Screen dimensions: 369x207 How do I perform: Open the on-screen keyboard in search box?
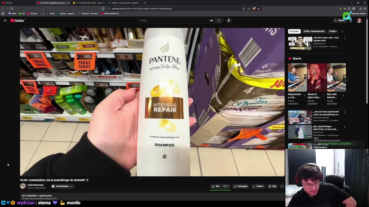pyautogui.click(x=211, y=20)
